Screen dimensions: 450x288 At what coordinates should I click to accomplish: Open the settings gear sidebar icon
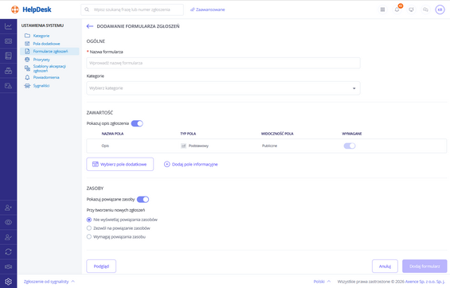tap(8, 282)
